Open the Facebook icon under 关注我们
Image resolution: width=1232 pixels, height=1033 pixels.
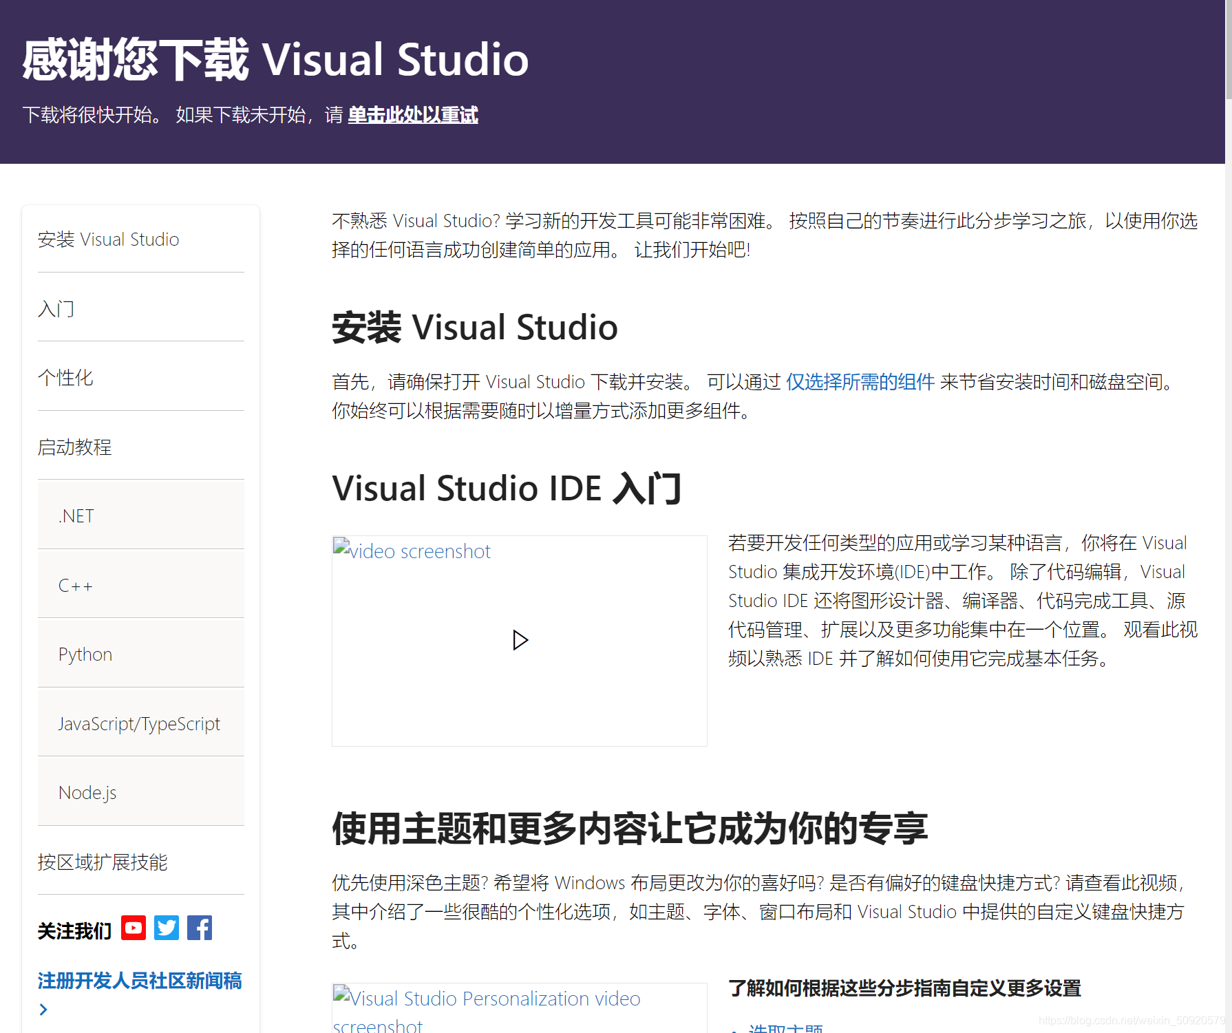click(200, 928)
